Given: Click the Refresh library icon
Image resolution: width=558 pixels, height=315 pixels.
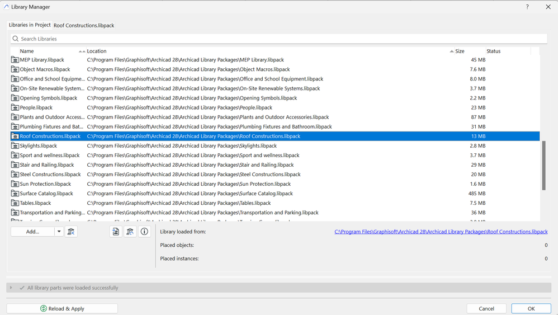Looking at the screenshot, I should 130,232.
